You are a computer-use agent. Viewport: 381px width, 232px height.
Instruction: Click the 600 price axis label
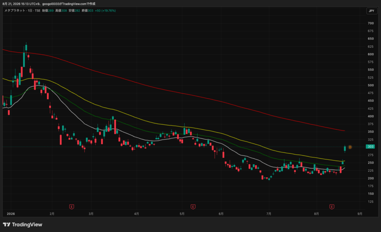[x=371, y=54]
